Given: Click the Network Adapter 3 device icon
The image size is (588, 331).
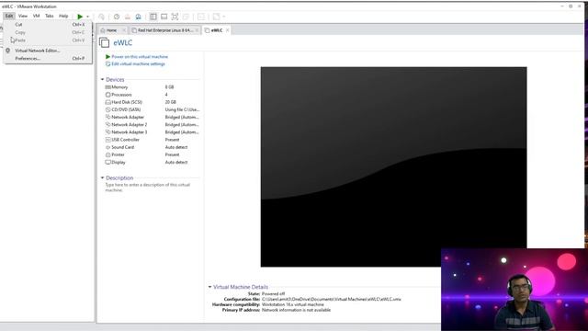Looking at the screenshot, I should (x=108, y=132).
